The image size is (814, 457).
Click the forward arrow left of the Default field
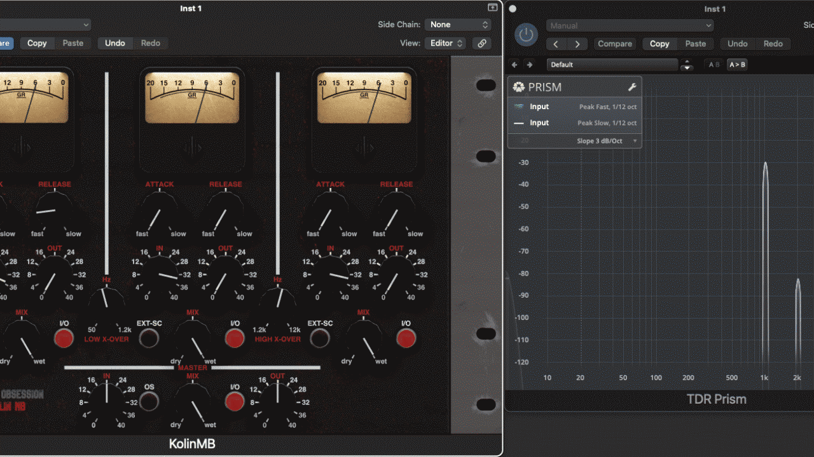pos(529,65)
